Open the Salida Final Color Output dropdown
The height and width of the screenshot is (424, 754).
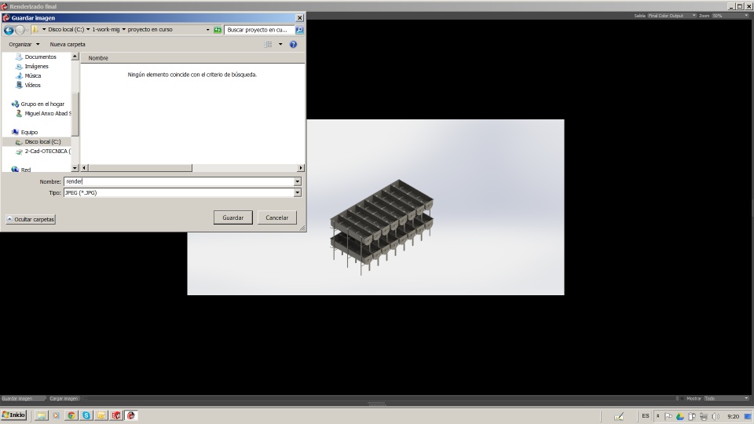[x=672, y=16]
